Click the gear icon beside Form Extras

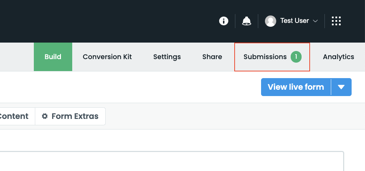click(x=45, y=116)
